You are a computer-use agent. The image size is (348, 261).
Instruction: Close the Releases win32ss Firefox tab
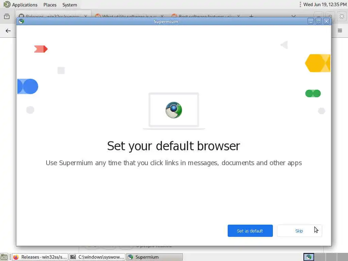(x=85, y=16)
